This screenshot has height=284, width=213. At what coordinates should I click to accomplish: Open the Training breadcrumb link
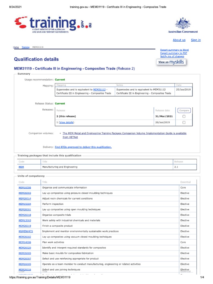[x=26, y=47]
